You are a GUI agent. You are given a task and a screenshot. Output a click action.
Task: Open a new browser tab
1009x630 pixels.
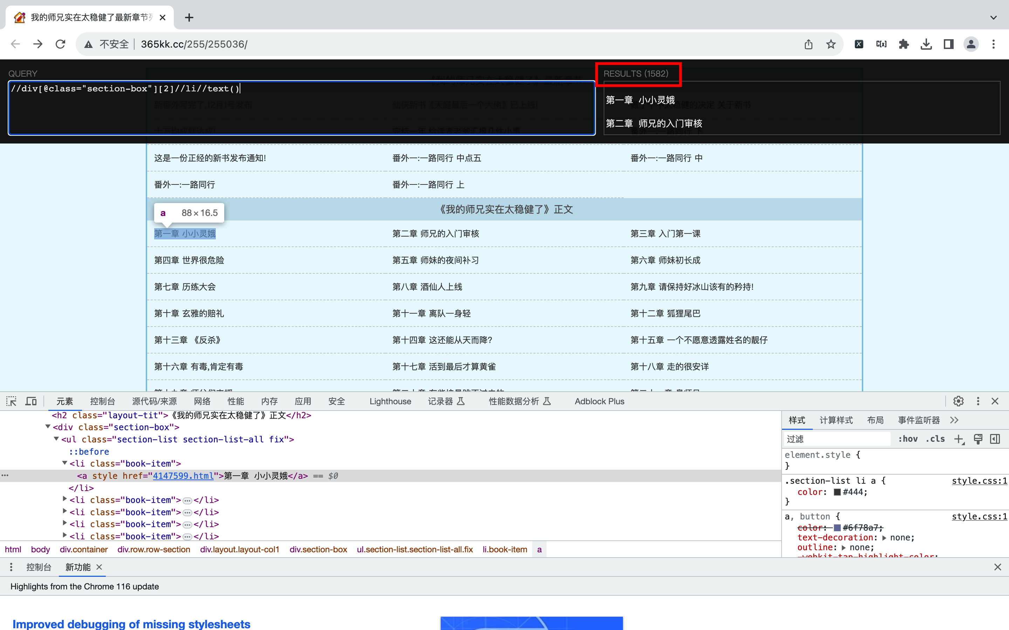[x=189, y=17]
